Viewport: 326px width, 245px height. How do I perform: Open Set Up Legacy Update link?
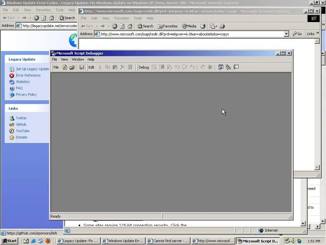pyautogui.click(x=32, y=69)
